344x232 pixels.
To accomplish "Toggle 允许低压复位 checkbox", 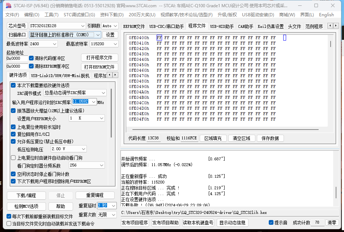I will (13, 142).
